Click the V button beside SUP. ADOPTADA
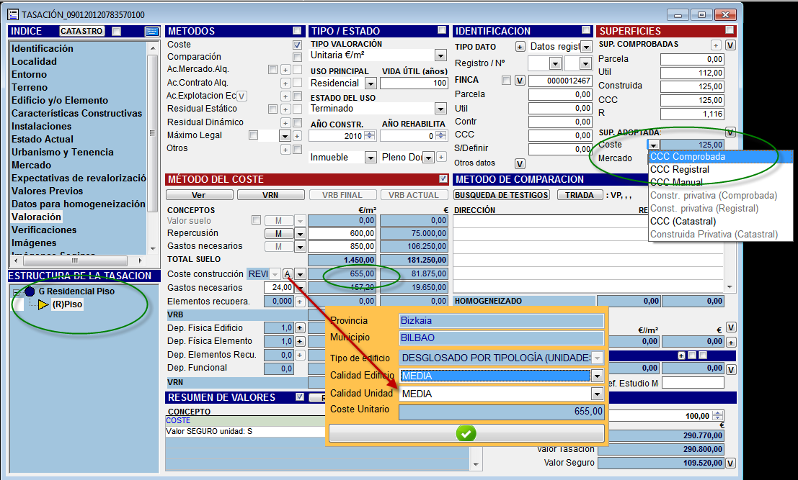This screenshot has width=798, height=480. 730,132
